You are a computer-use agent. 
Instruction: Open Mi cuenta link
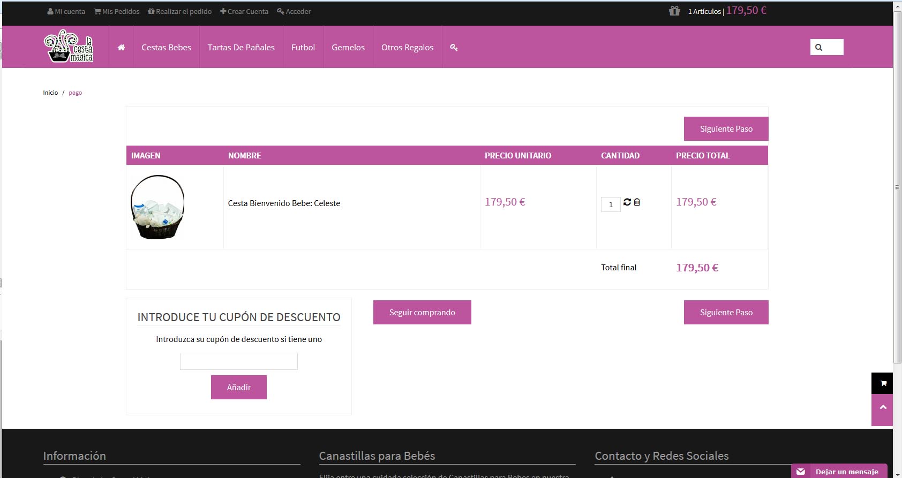point(66,11)
